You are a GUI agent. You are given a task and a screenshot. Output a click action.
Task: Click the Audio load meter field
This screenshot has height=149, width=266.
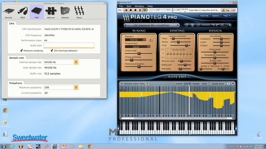coord(69,45)
